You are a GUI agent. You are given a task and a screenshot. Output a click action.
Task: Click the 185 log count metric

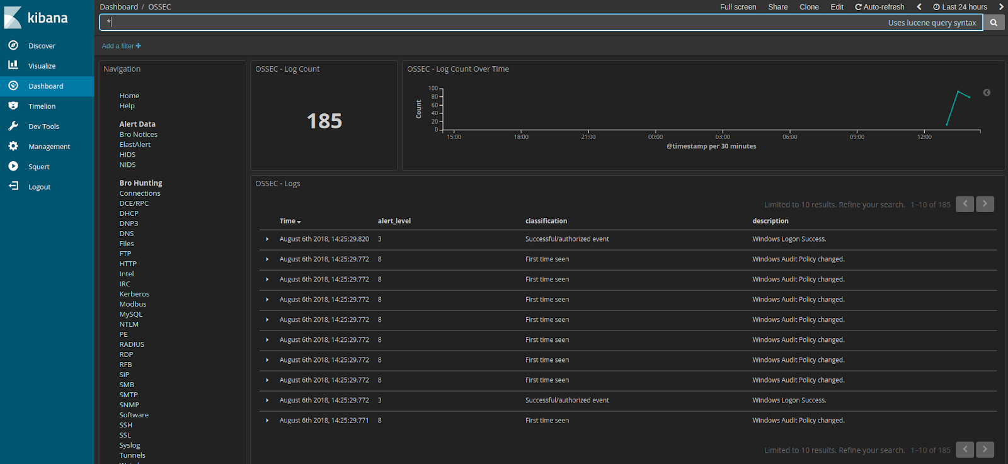pos(324,121)
